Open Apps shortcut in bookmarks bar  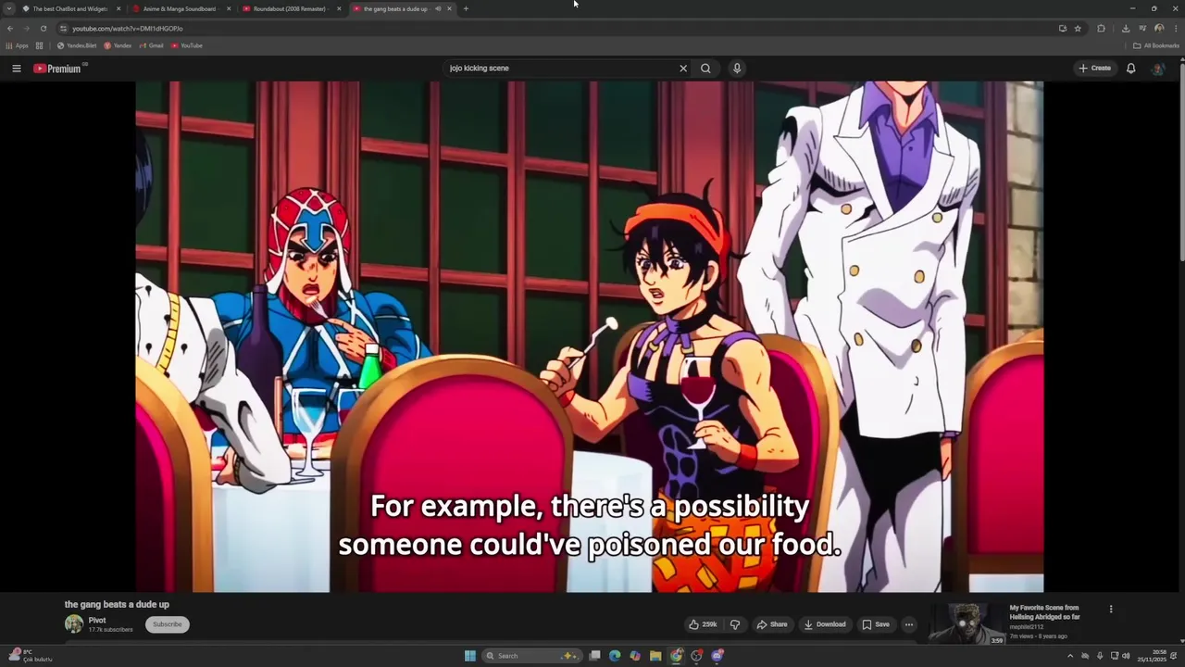tap(17, 45)
